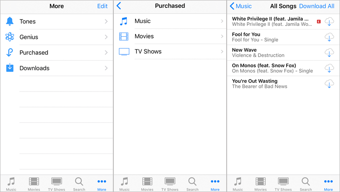Open Tones row chevron
340x192 pixels.
click(106, 21)
